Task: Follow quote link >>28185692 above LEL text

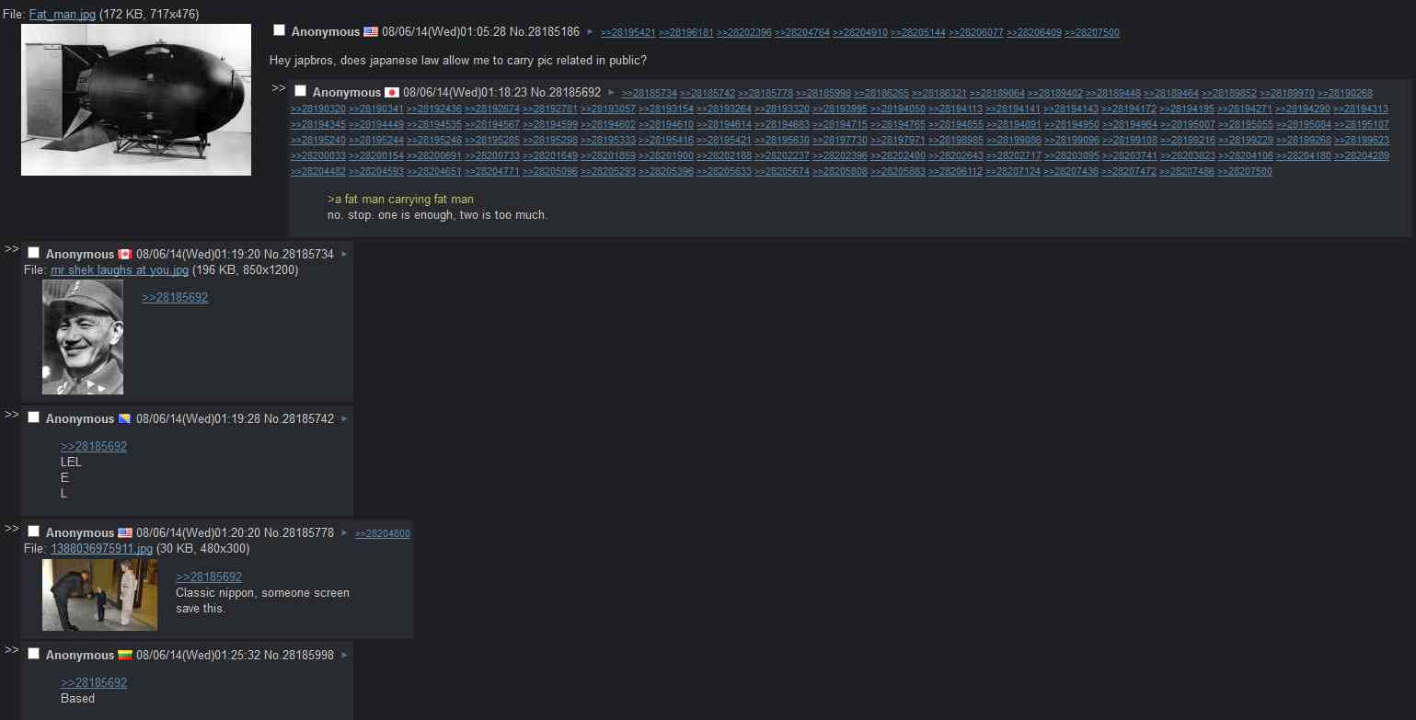Action: tap(94, 447)
